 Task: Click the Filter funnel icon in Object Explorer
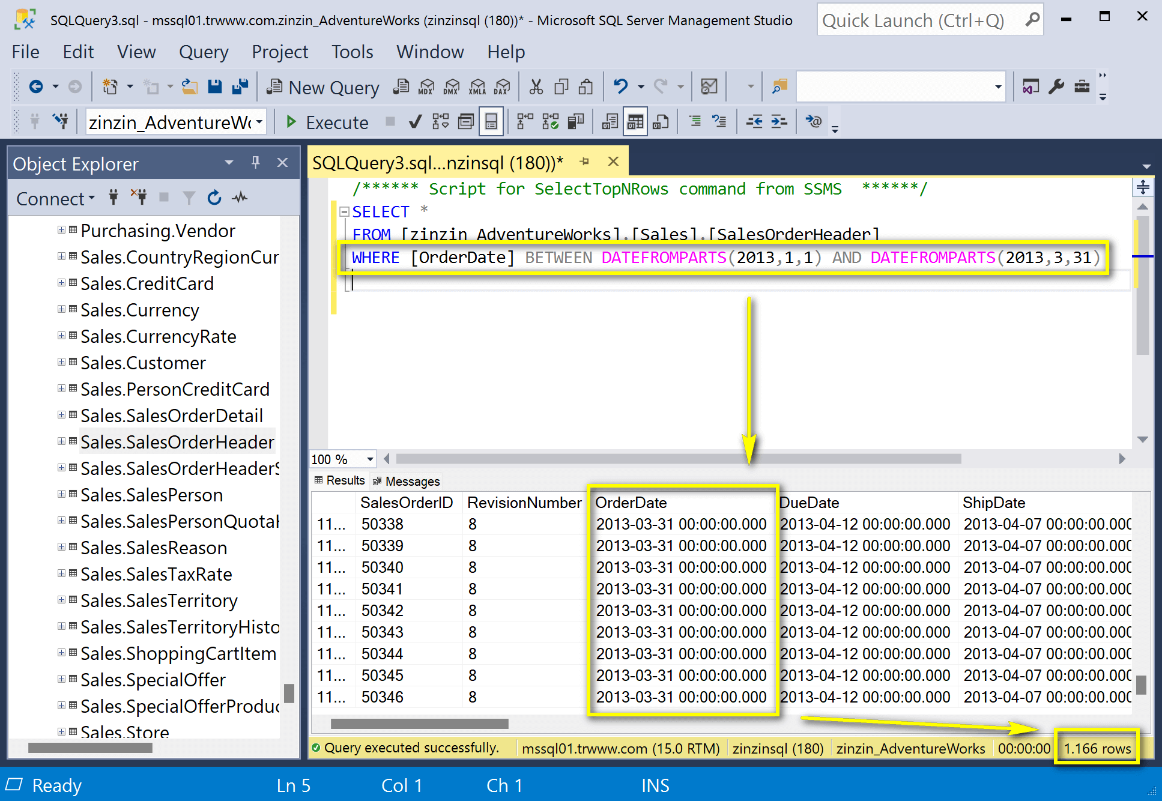pos(189,198)
